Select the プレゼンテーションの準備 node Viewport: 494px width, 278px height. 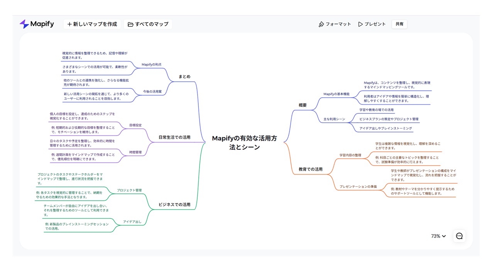pos(358,186)
